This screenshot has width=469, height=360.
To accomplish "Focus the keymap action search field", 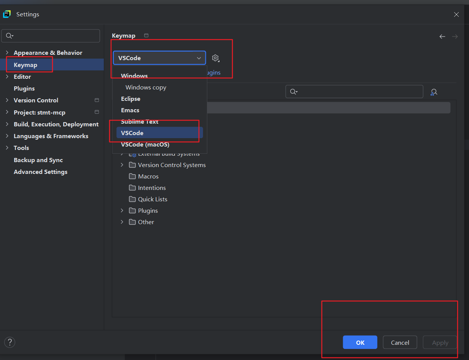I will pyautogui.click(x=354, y=92).
